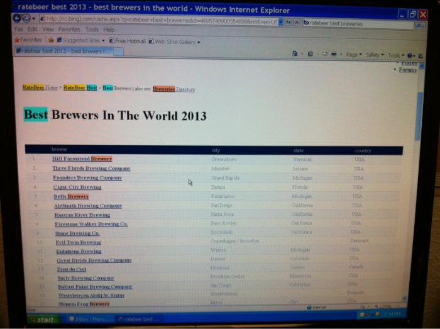The width and height of the screenshot is (440, 329).
Task: Click the Stop loading X icon
Action: coord(297,23)
